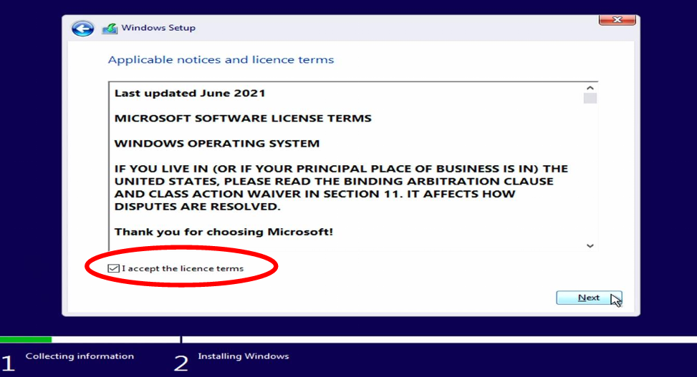Click the licence text scroll down arrow
The height and width of the screenshot is (377, 697).
point(590,245)
